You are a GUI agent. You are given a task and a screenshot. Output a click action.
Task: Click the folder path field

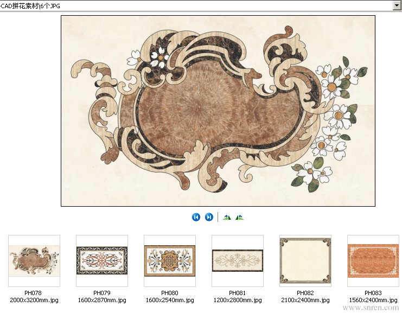tap(196, 5)
